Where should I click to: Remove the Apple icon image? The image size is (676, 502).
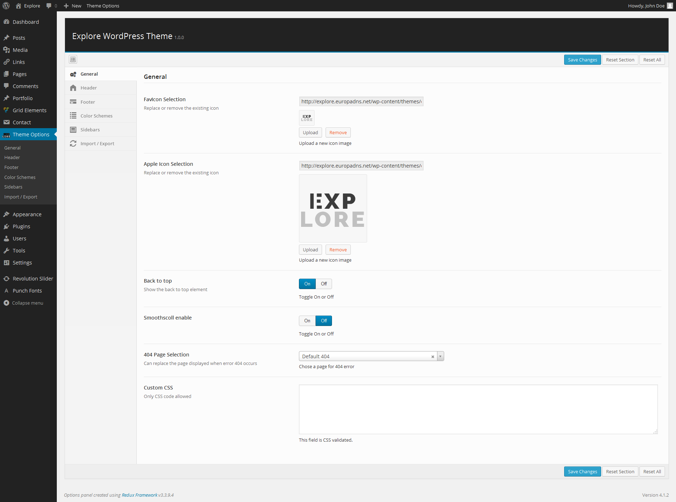[x=338, y=250]
